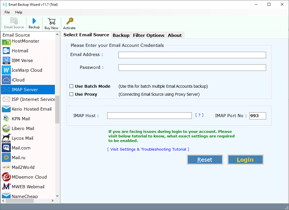Viewport: 289px width, 210px height.
Task: Choose the IBM Verse icon
Action: pos(6,61)
